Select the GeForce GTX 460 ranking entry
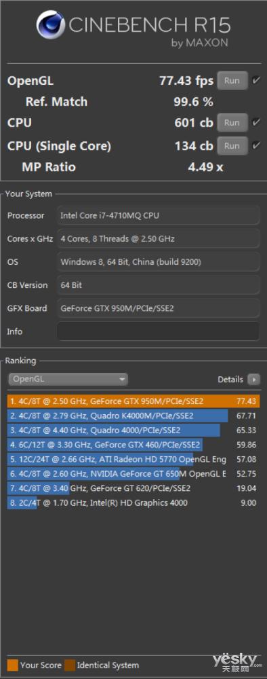Viewport: 267px width, 679px height. coord(133,445)
